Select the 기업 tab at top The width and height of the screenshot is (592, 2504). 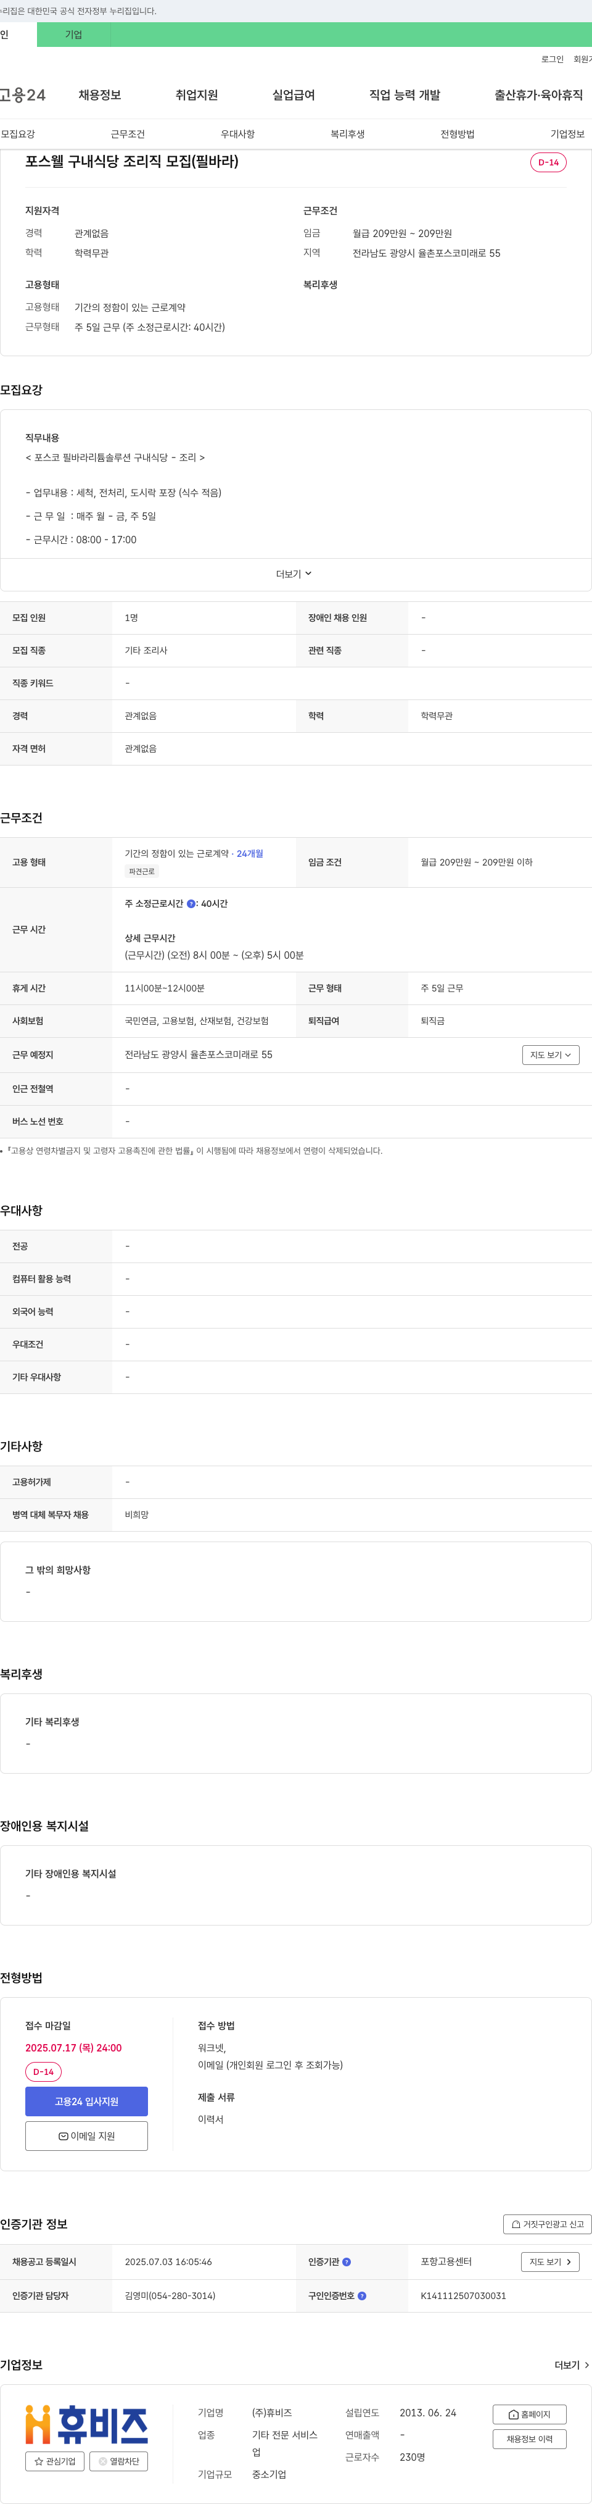tap(74, 35)
